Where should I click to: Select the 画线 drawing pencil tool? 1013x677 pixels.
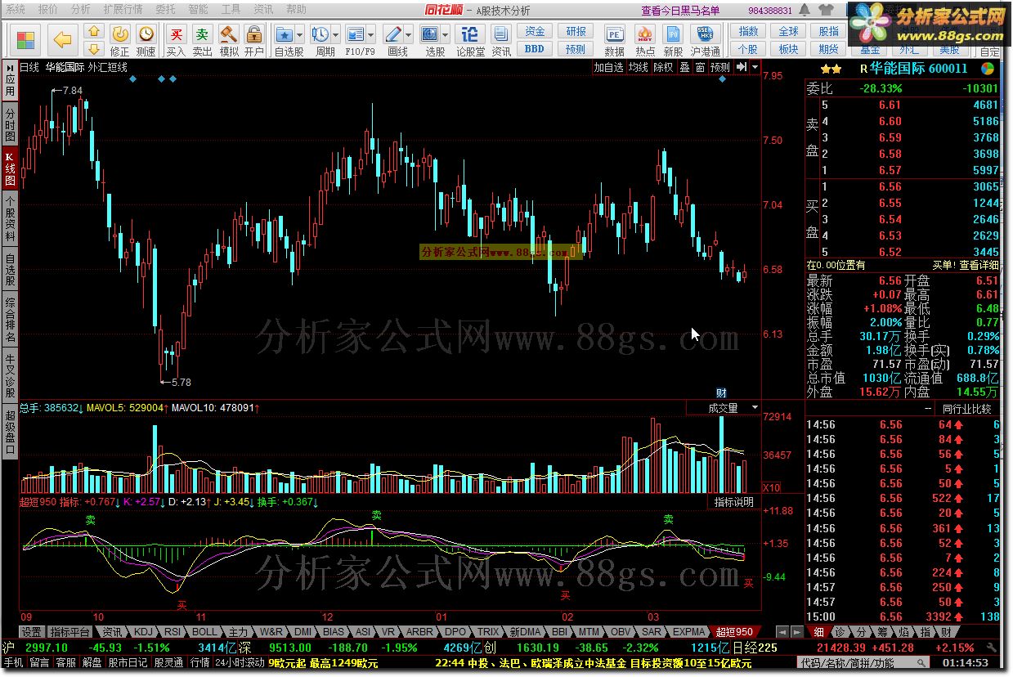pos(394,35)
